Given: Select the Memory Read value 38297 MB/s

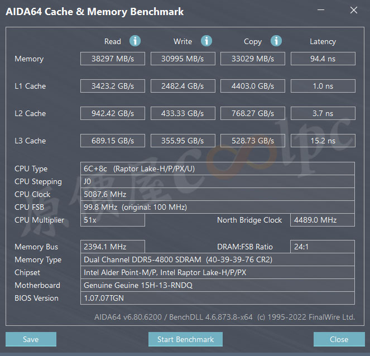Looking at the screenshot, I should (113, 59).
